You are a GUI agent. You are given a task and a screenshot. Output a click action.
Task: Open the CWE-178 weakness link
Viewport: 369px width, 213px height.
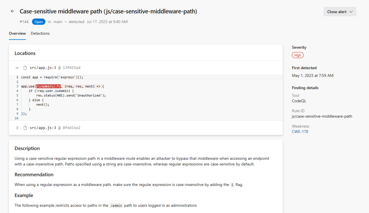300,132
